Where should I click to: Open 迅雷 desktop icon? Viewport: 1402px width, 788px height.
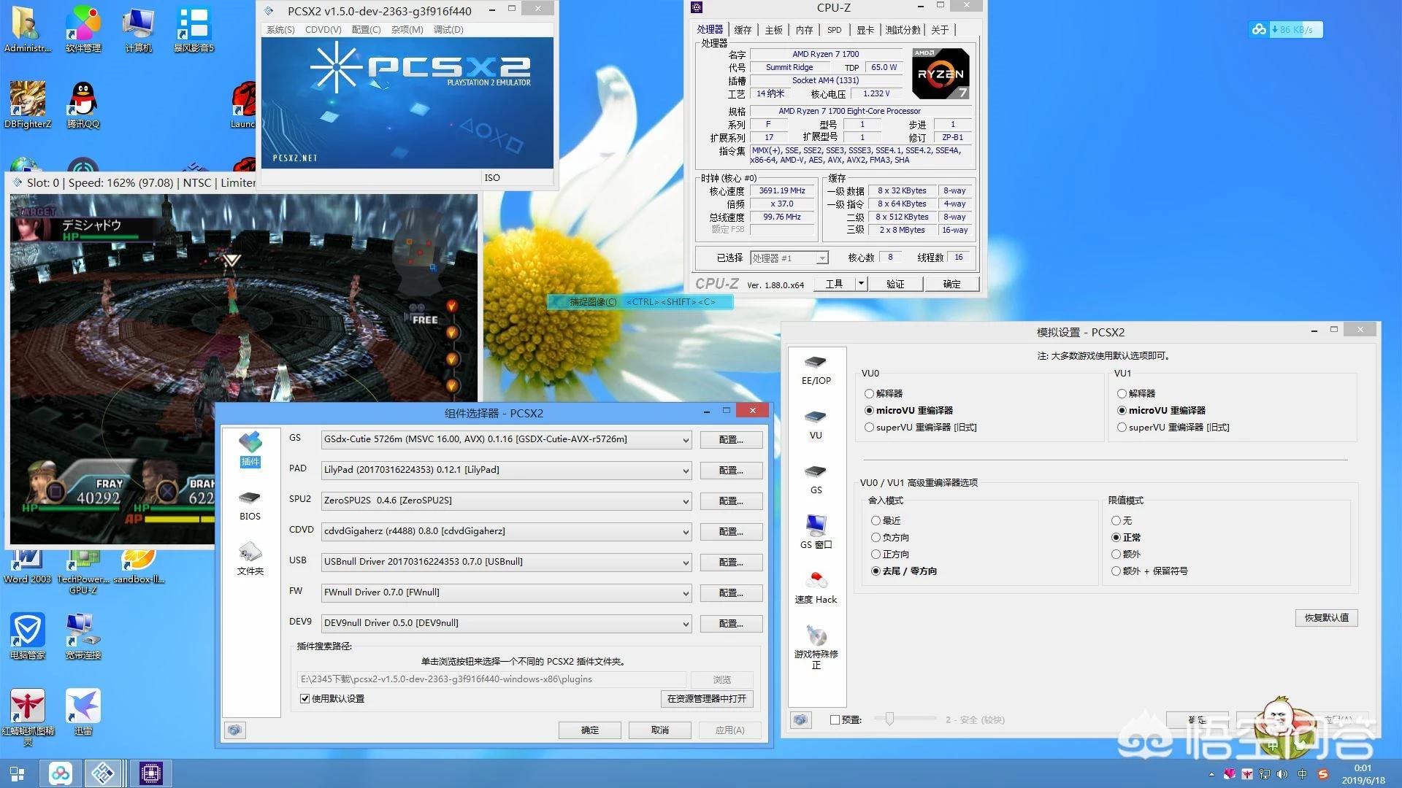point(83,711)
